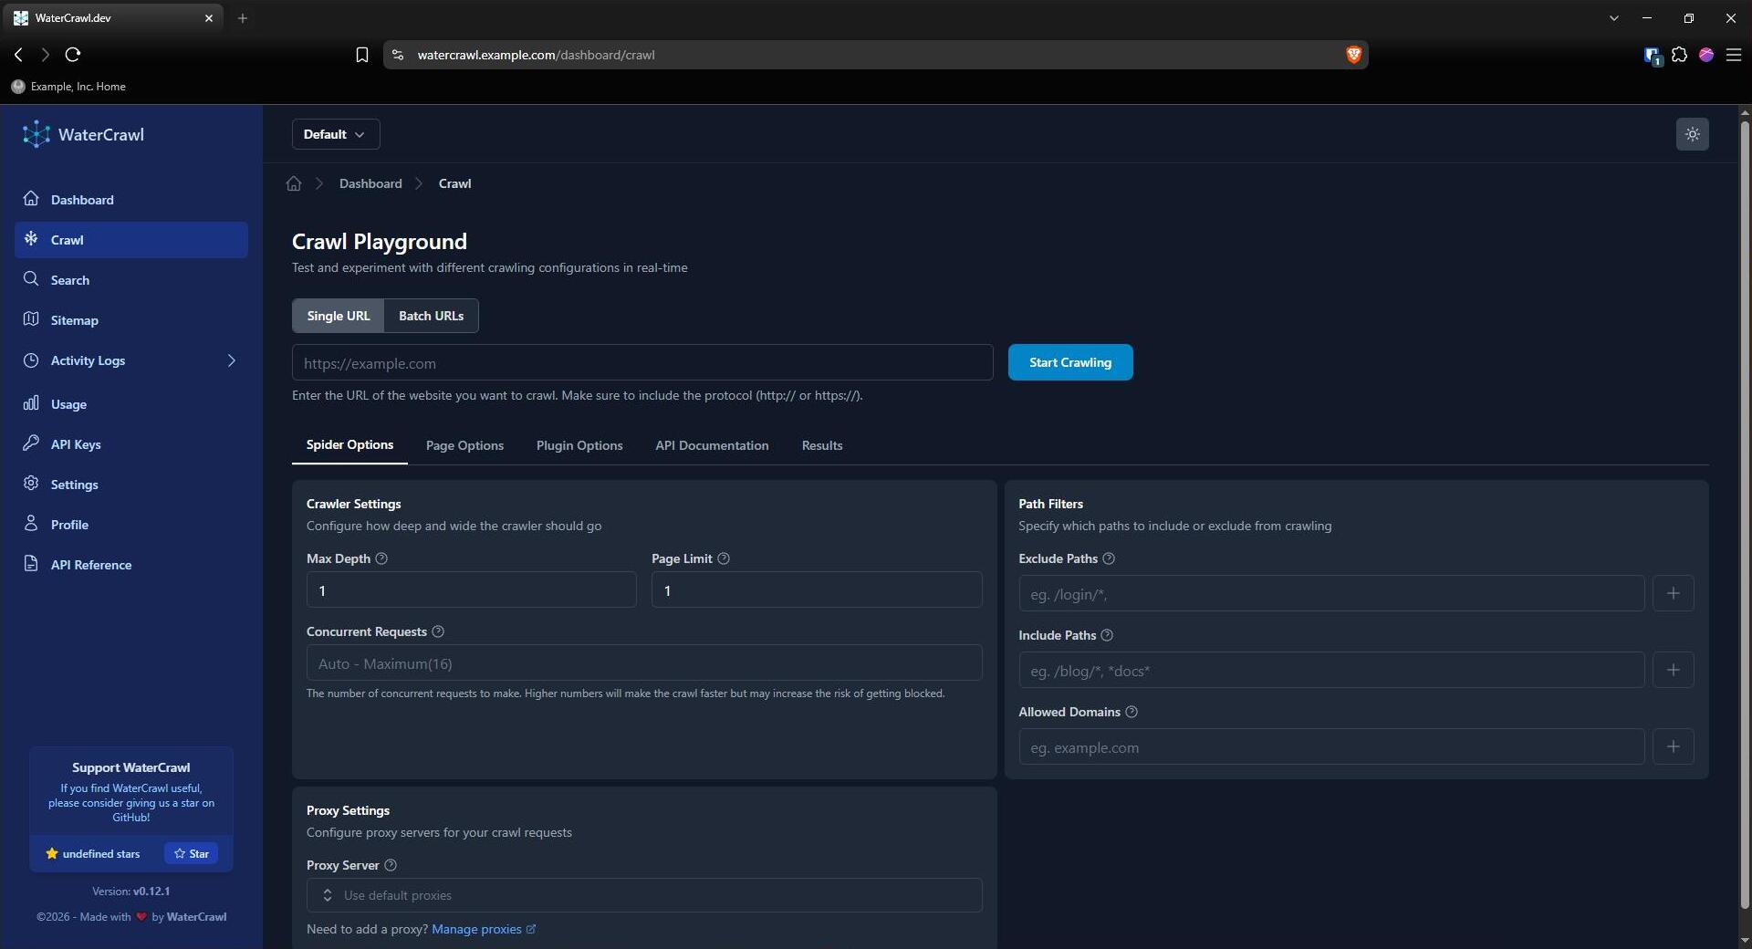The image size is (1752, 949).
Task: Go back in browser history
Action: [x=18, y=55]
